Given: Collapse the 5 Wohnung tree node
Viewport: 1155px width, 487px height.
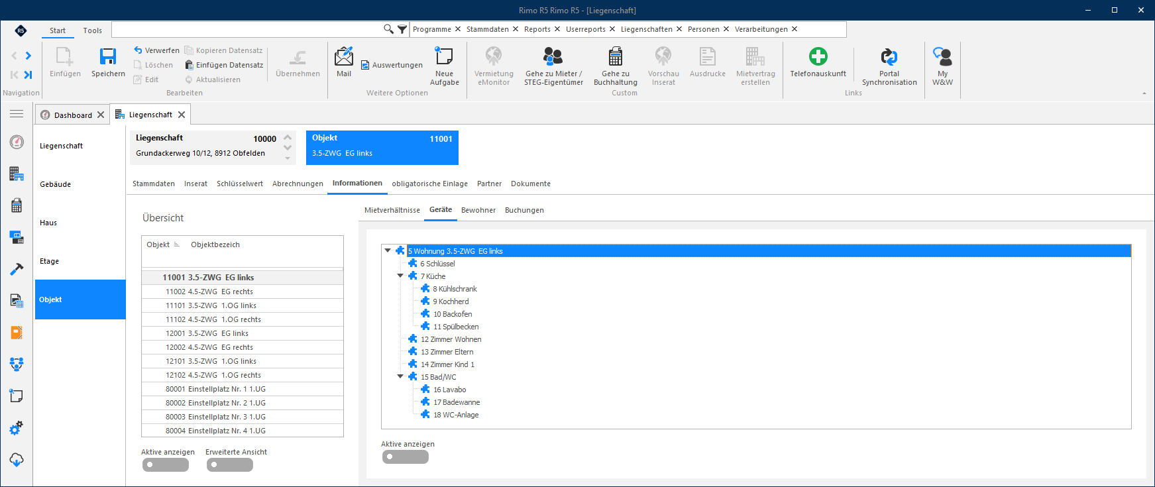Looking at the screenshot, I should point(388,250).
